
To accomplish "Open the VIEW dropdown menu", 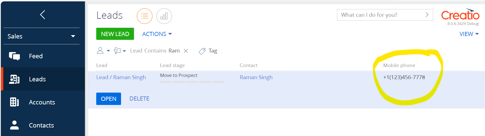I will pos(469,34).
